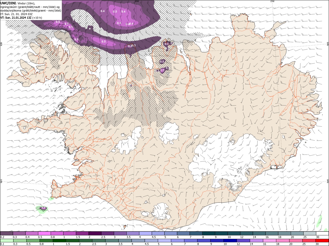Viewport: 329px width, 246px height.
Task: Pick lower scale swatch between 20 and 25
Action: pyautogui.click(x=296, y=241)
